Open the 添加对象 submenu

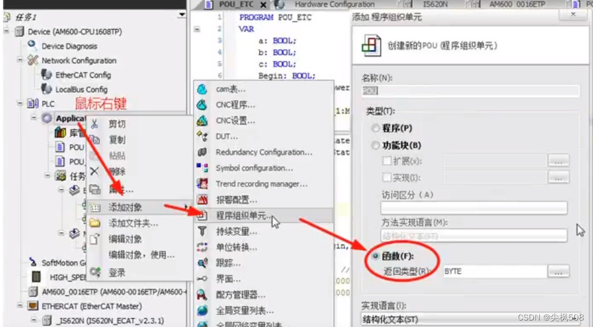[140, 207]
